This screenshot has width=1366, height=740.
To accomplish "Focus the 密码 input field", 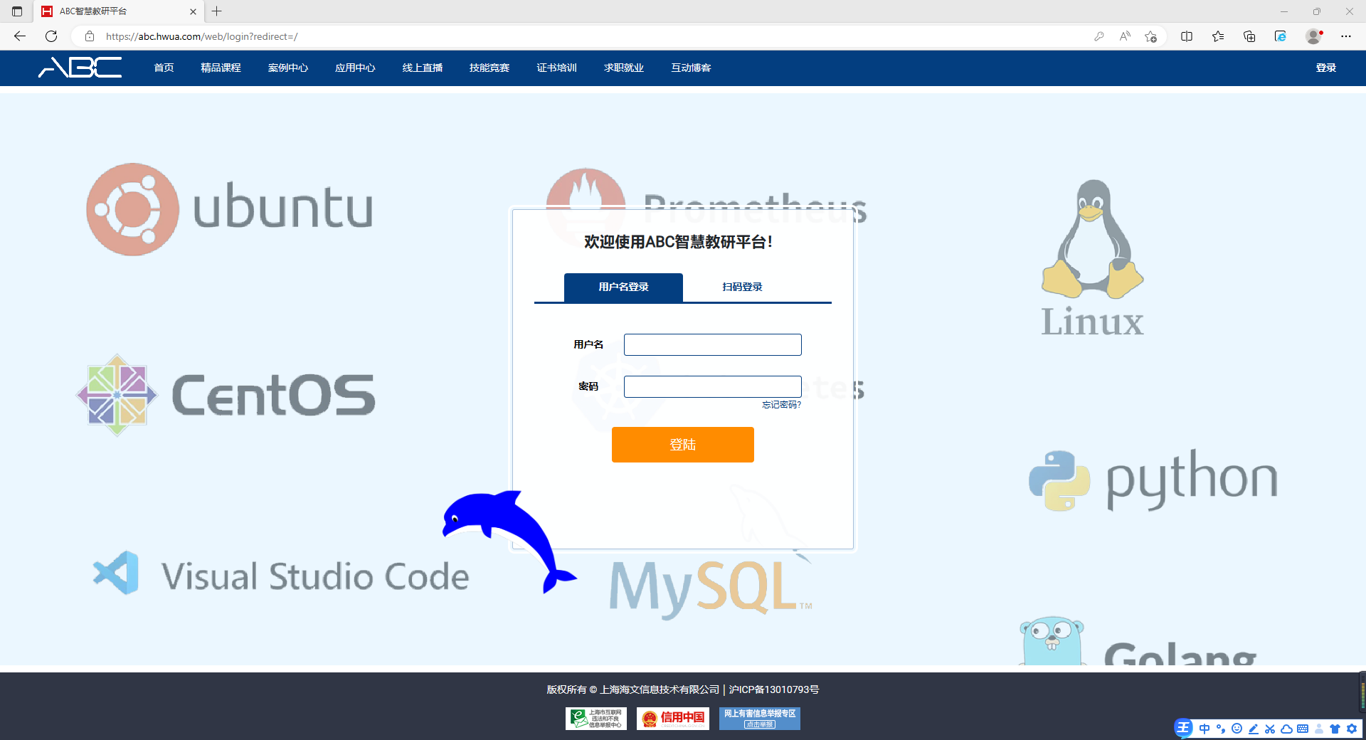I will [713, 387].
